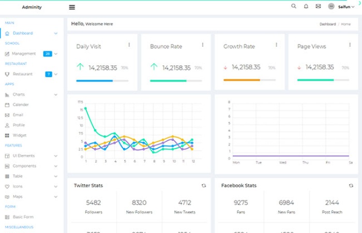Click the Widget grid icon
Screen dimensions: 362x233
point(7,136)
